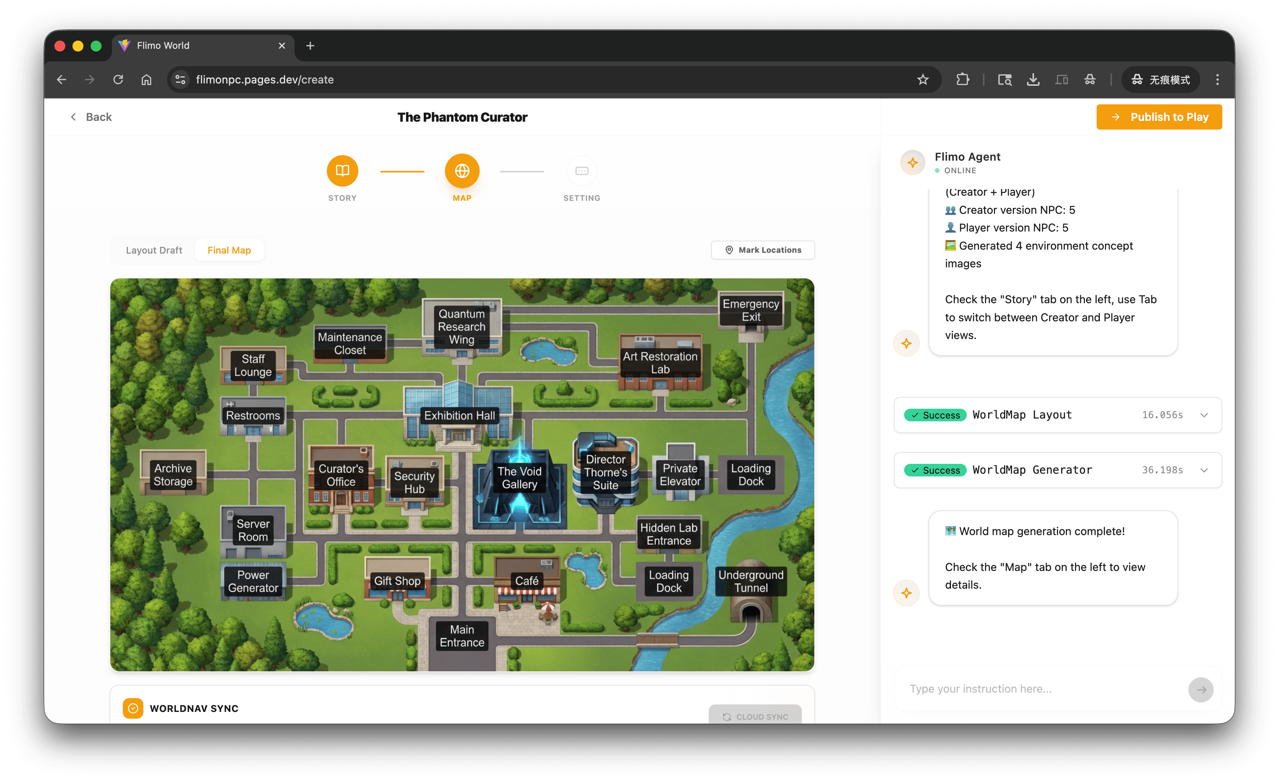This screenshot has width=1279, height=782.
Task: Open the browser extensions puzzle icon
Action: click(962, 80)
